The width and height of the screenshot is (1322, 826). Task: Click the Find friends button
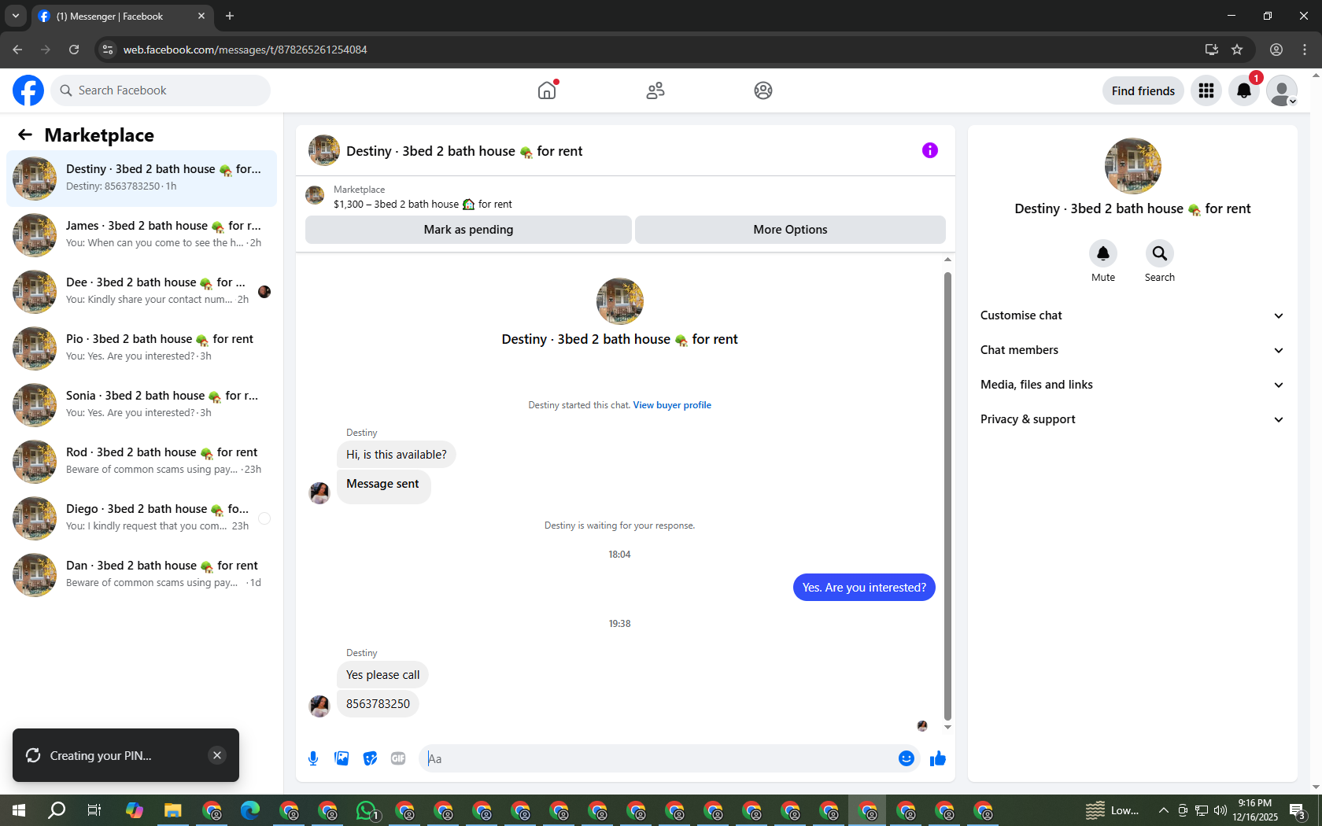pos(1143,90)
